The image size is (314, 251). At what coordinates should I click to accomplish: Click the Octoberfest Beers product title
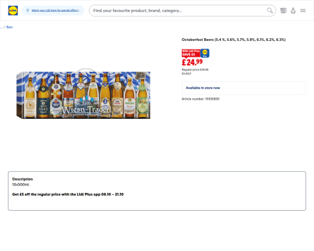coord(233,40)
